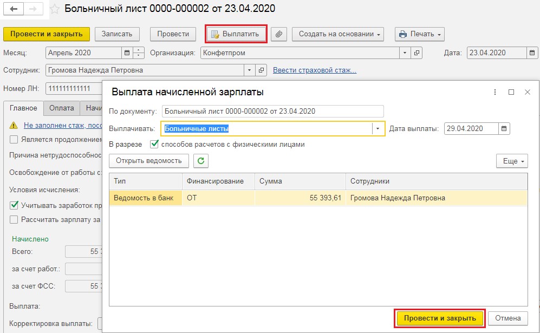The width and height of the screenshot is (540, 333).
Task: Maximize the Выплата начисленной зарплаты dialog
Action: [511, 92]
